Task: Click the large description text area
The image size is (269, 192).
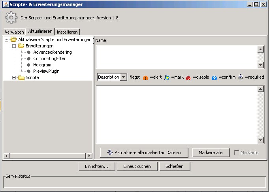Action: point(177,115)
